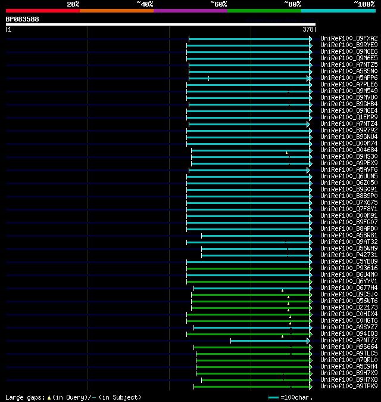The image size is (381, 402).
Task: Select the UniRef100_Q7F8Y1 label
Action: pyautogui.click(x=349, y=209)
